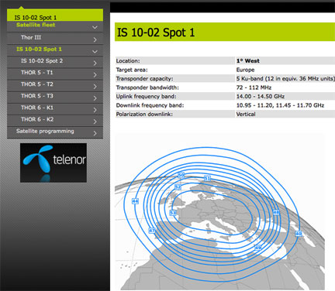Screen dimensions: 335x291
Task: Click the arrow icon beside THOR 5 - T2
Action: point(95,87)
